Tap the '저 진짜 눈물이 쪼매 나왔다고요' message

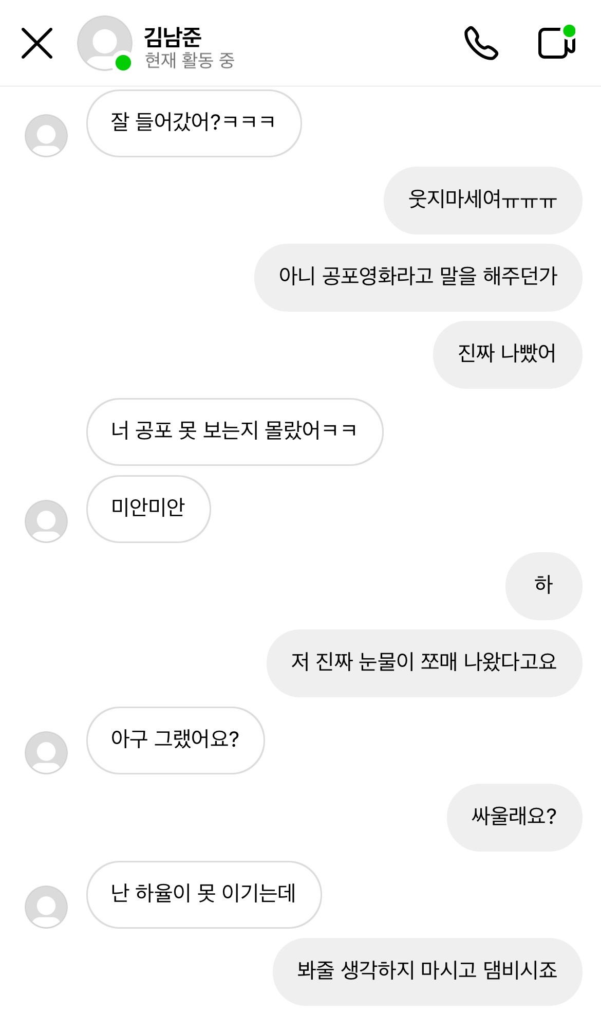(x=424, y=663)
